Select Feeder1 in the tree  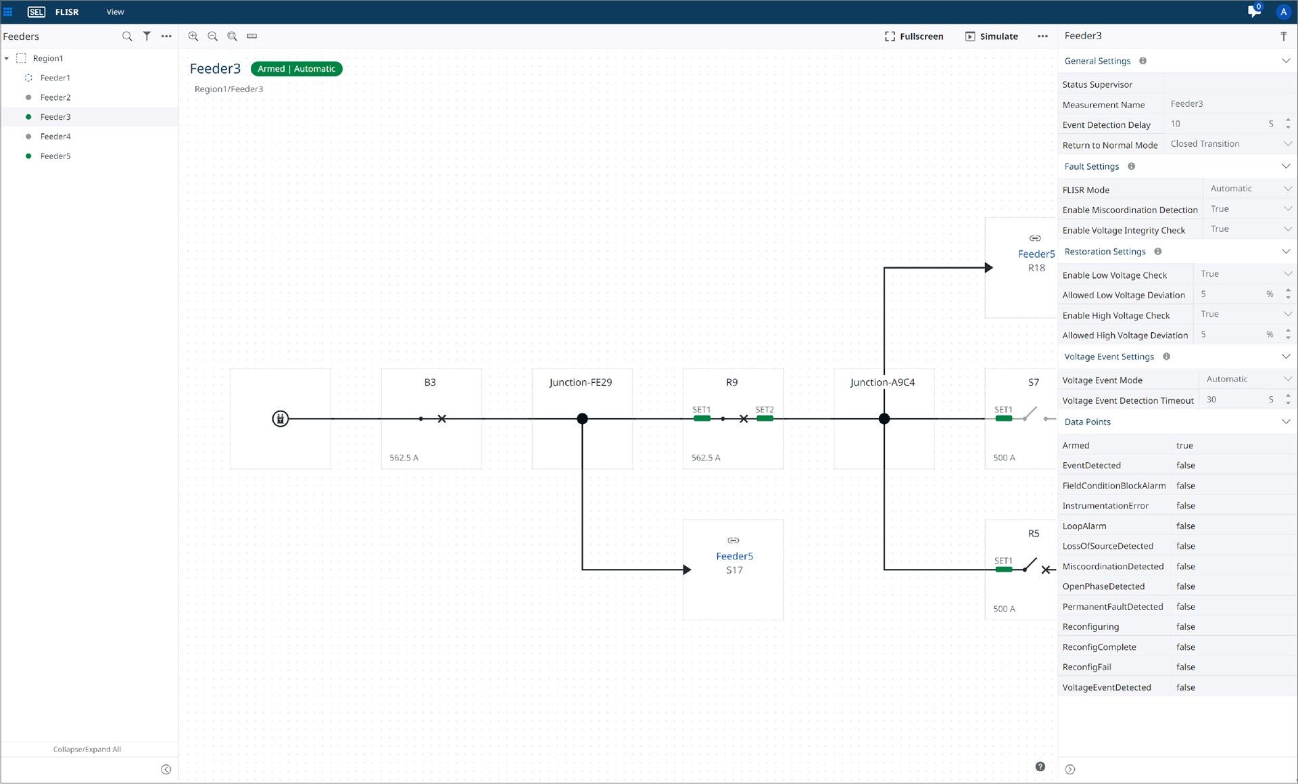pyautogui.click(x=55, y=78)
